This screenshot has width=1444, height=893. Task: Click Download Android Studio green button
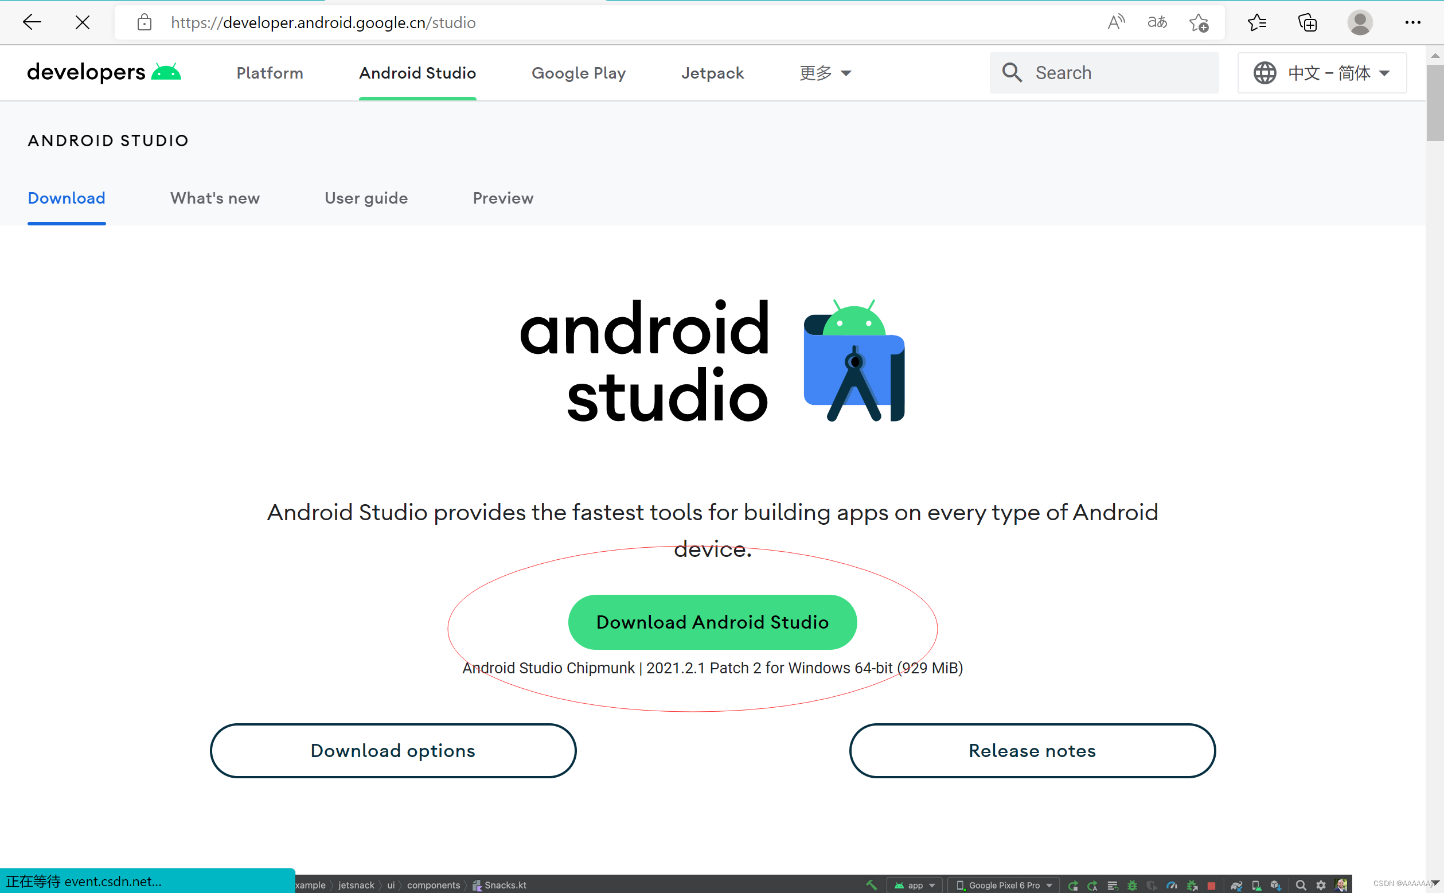coord(713,622)
